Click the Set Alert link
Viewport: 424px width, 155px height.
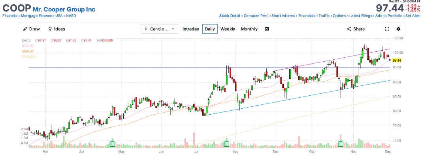coord(413,16)
